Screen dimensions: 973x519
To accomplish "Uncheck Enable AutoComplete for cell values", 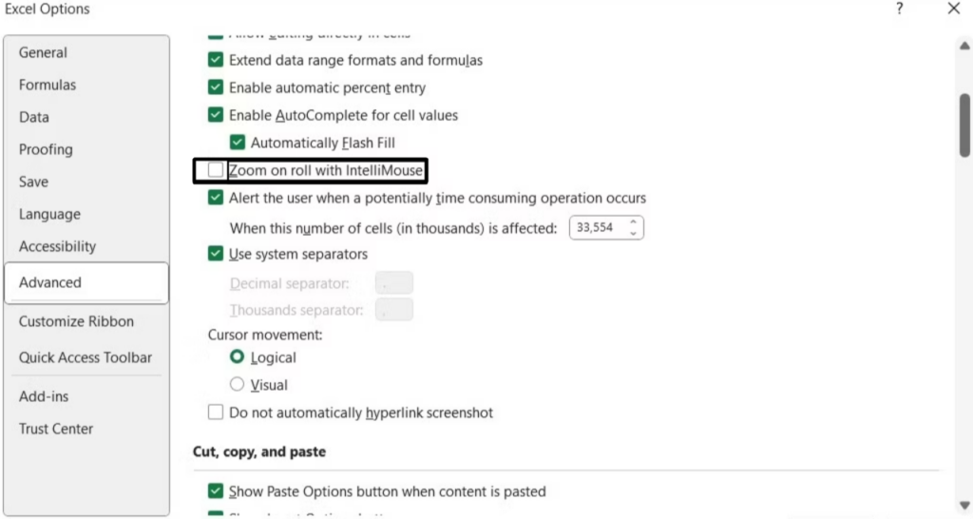I will pyautogui.click(x=217, y=116).
